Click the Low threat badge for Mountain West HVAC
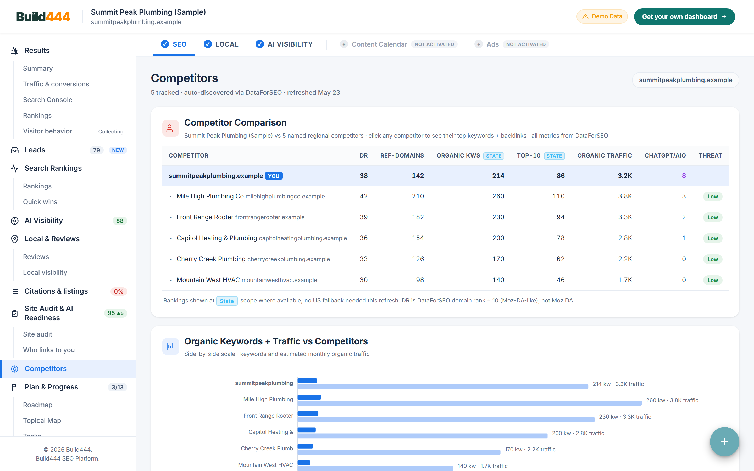754x471 pixels. pyautogui.click(x=713, y=280)
